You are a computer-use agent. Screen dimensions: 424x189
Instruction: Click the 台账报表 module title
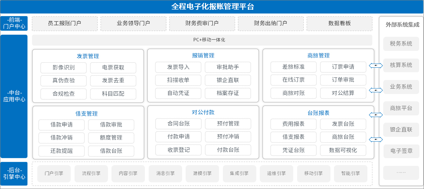pyautogui.click(x=318, y=113)
